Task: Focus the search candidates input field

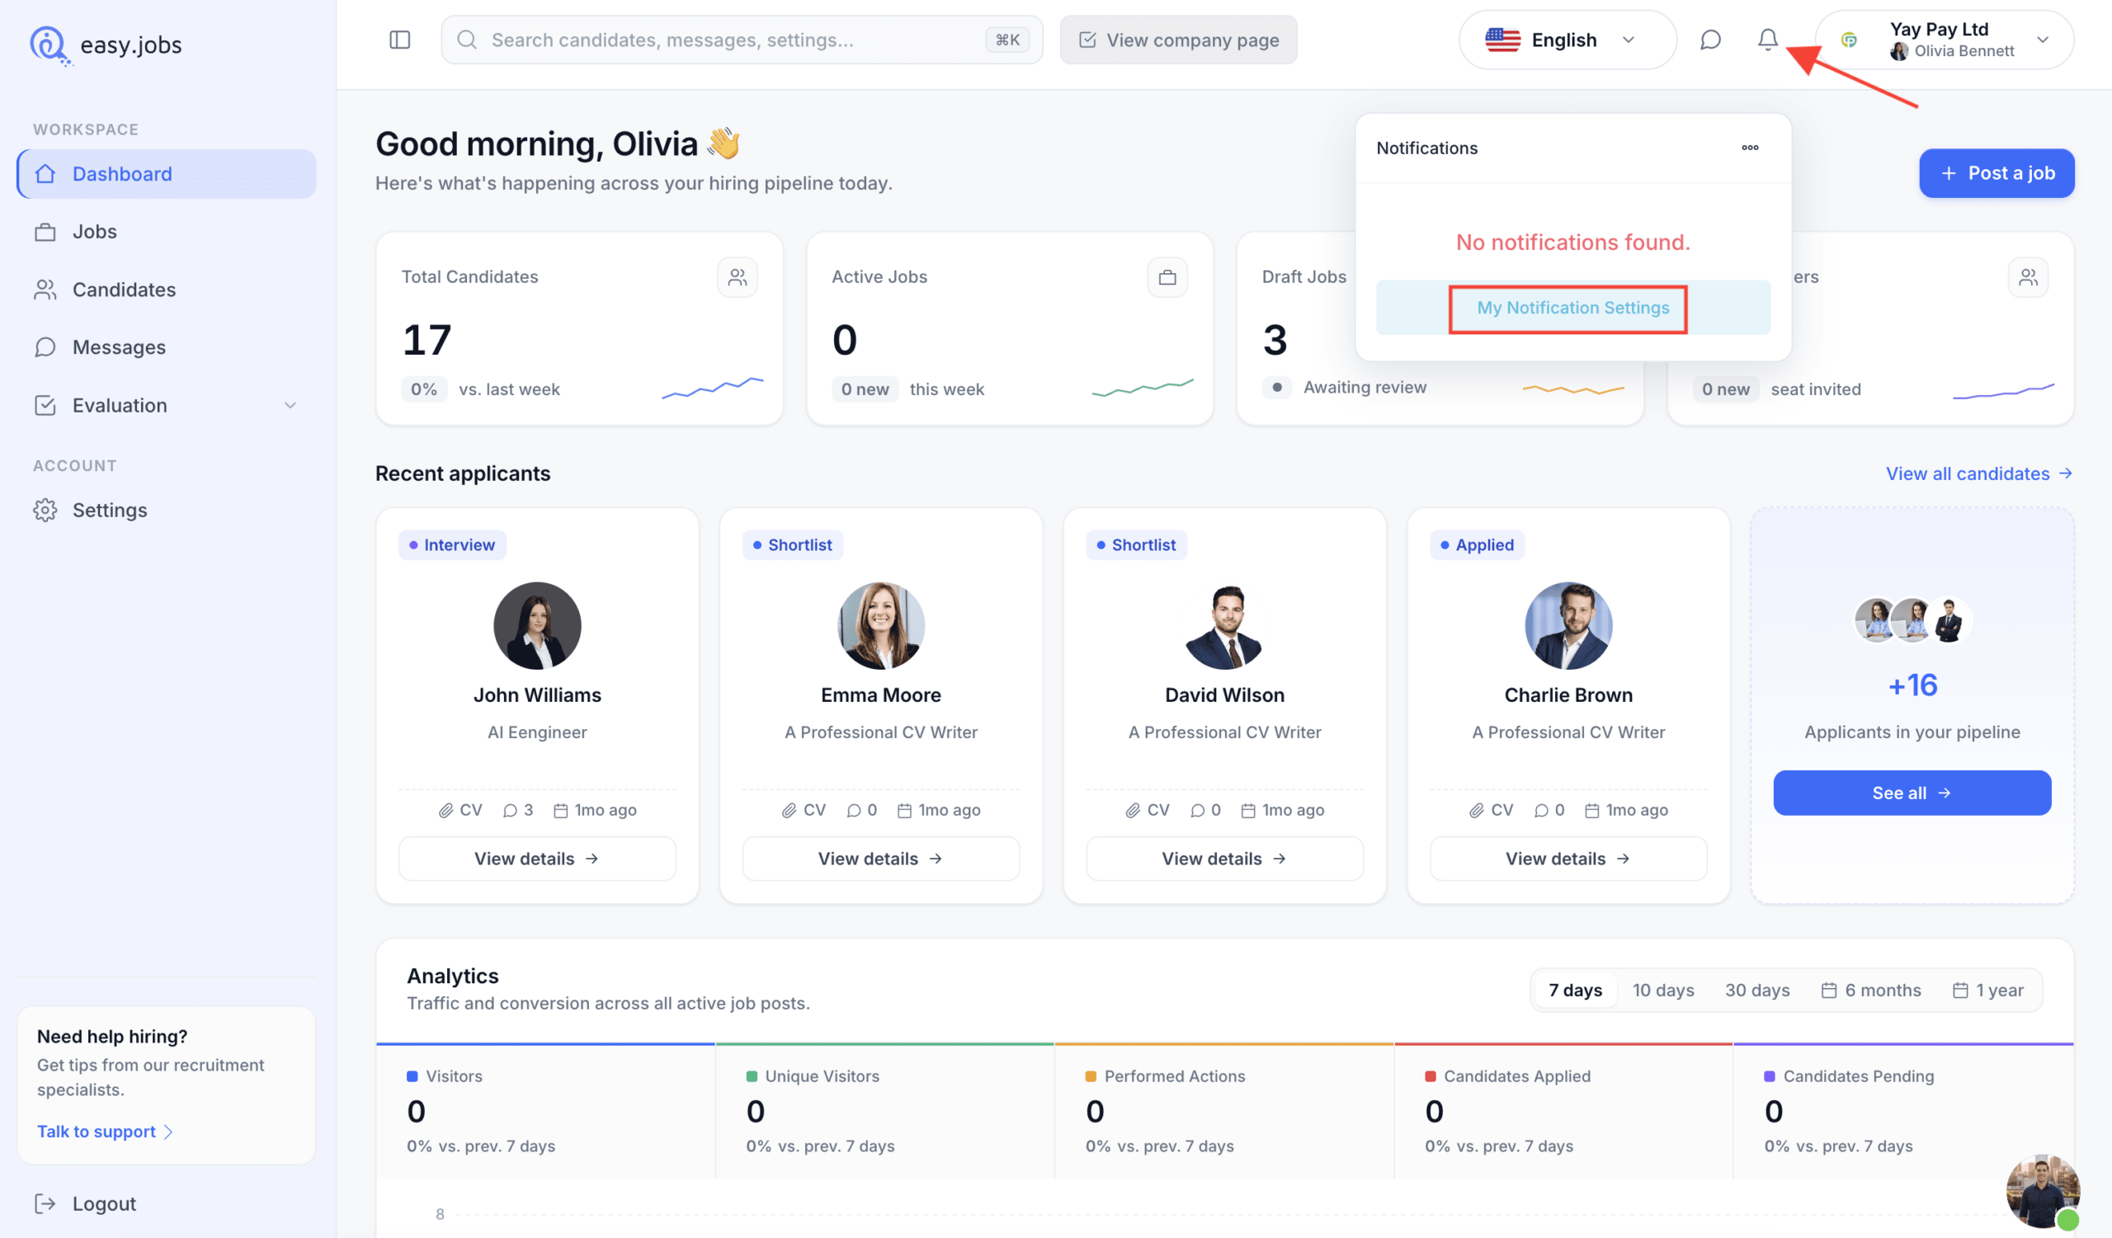Action: (x=741, y=40)
